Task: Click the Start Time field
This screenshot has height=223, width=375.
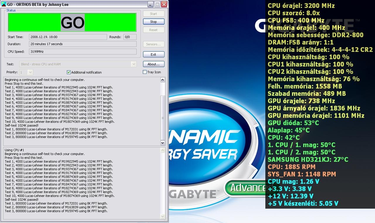Action: click(x=68, y=37)
